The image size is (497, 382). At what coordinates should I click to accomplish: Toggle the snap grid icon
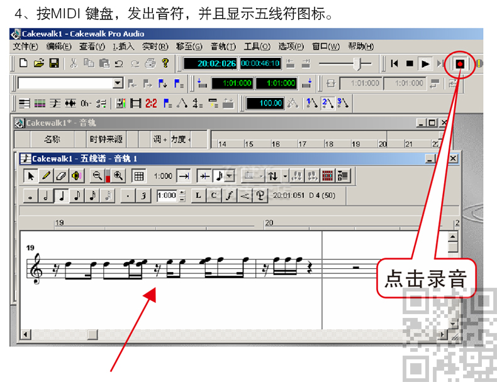pos(138,176)
